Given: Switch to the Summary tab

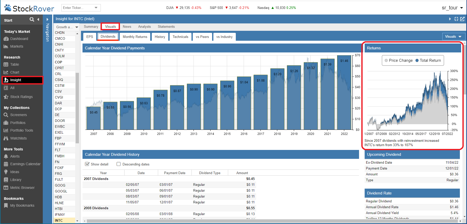Looking at the screenshot, I should (x=91, y=26).
